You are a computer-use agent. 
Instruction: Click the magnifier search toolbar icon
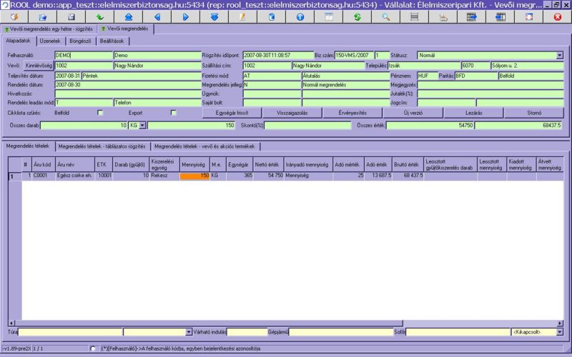tap(385, 16)
